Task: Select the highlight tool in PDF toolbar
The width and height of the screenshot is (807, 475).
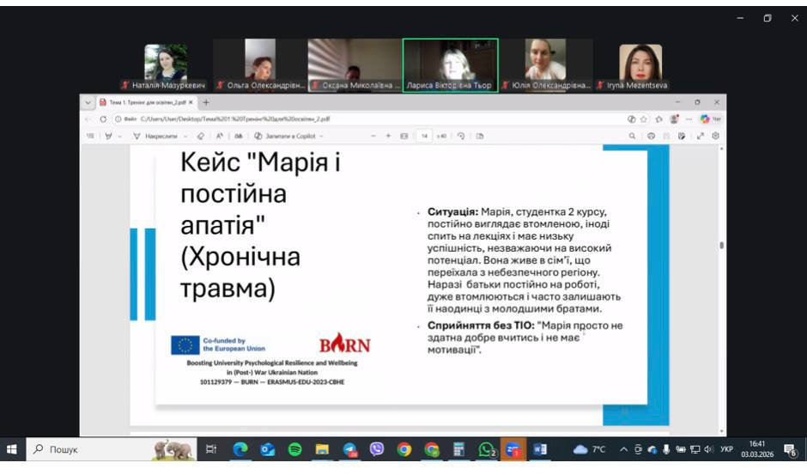Action: point(108,136)
